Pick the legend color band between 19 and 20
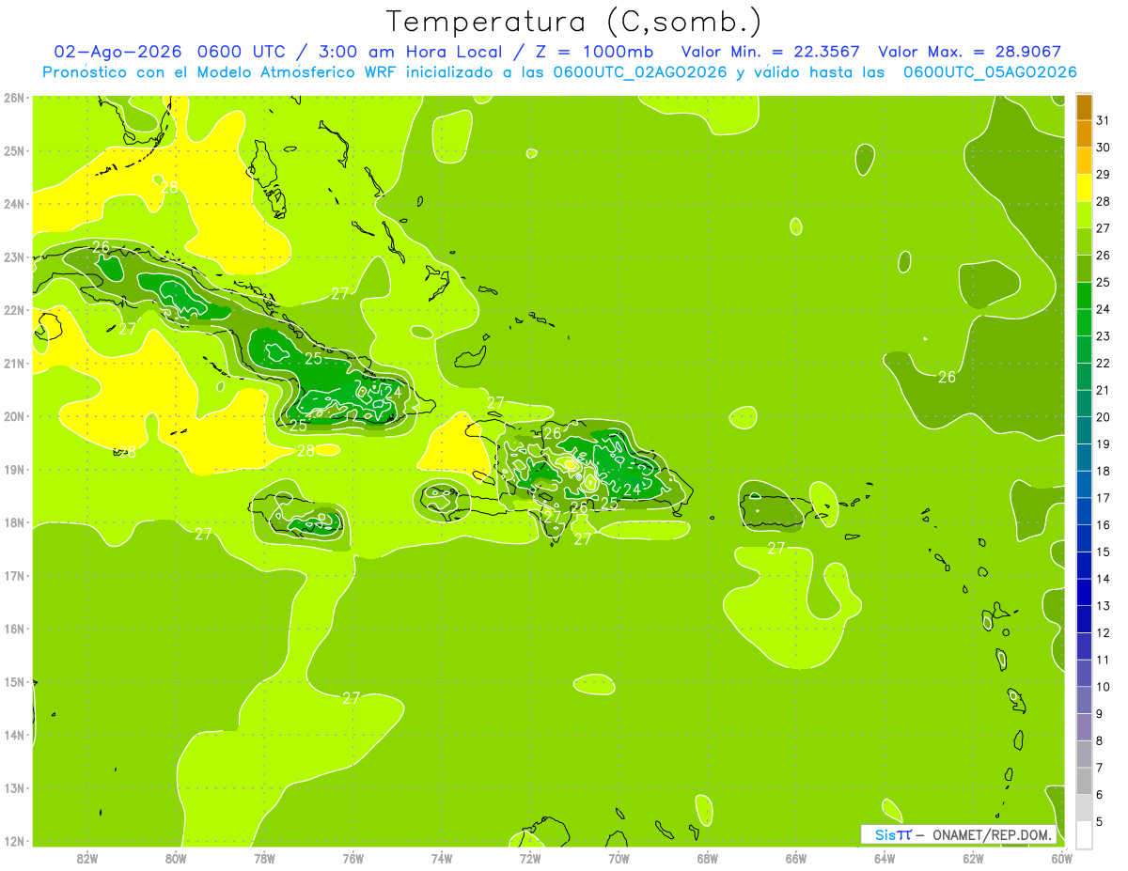Screen dimensions: 1128x871 click(1084, 430)
